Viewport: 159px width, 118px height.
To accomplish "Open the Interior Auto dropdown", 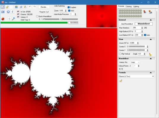I will point(135,62).
